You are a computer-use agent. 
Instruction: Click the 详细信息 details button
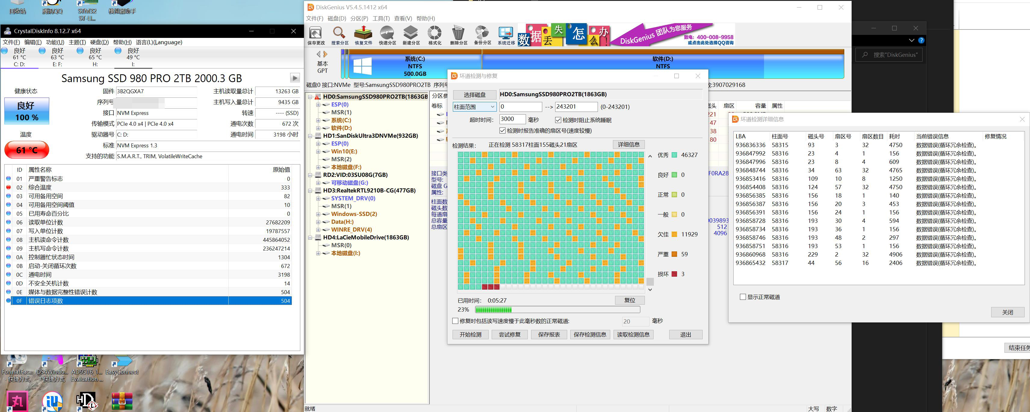pyautogui.click(x=629, y=144)
